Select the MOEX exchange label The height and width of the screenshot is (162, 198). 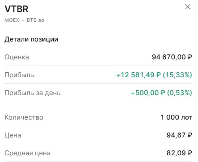12,20
